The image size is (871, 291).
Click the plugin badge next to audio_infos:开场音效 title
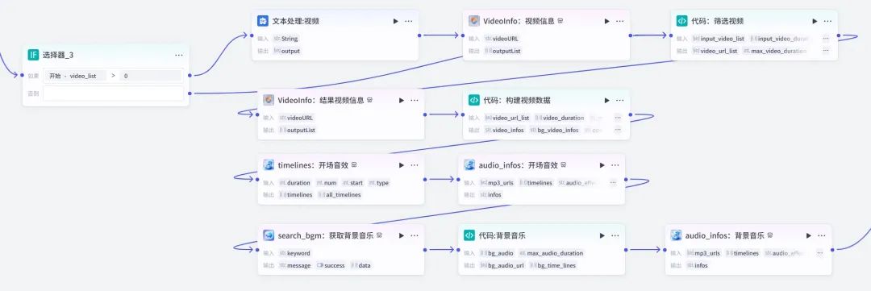coord(563,165)
